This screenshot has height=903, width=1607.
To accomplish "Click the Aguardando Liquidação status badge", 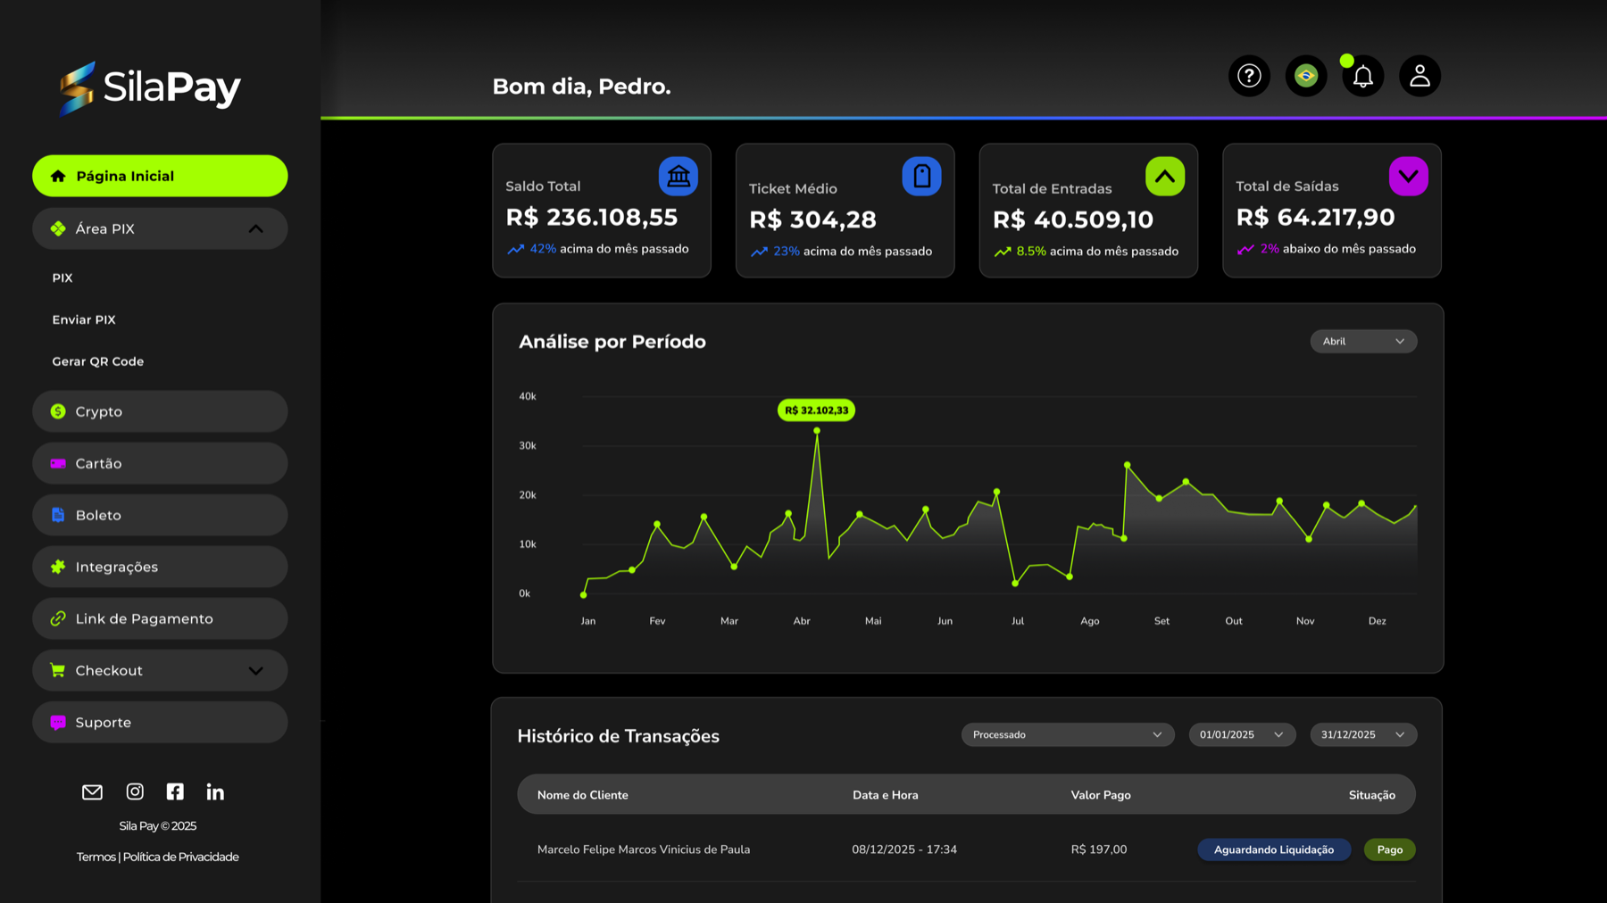I will (x=1274, y=849).
